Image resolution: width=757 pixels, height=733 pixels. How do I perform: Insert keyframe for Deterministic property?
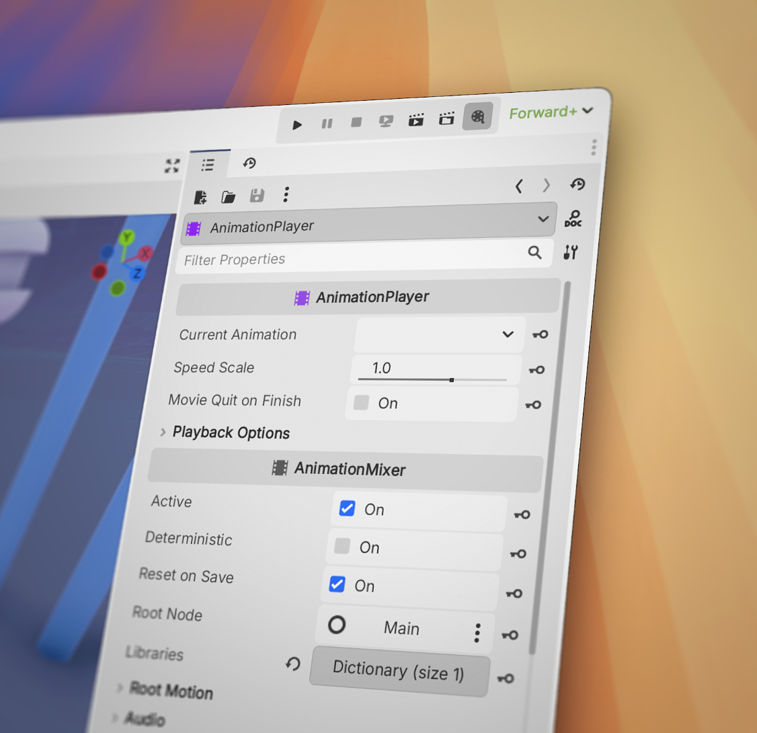pyautogui.click(x=518, y=554)
